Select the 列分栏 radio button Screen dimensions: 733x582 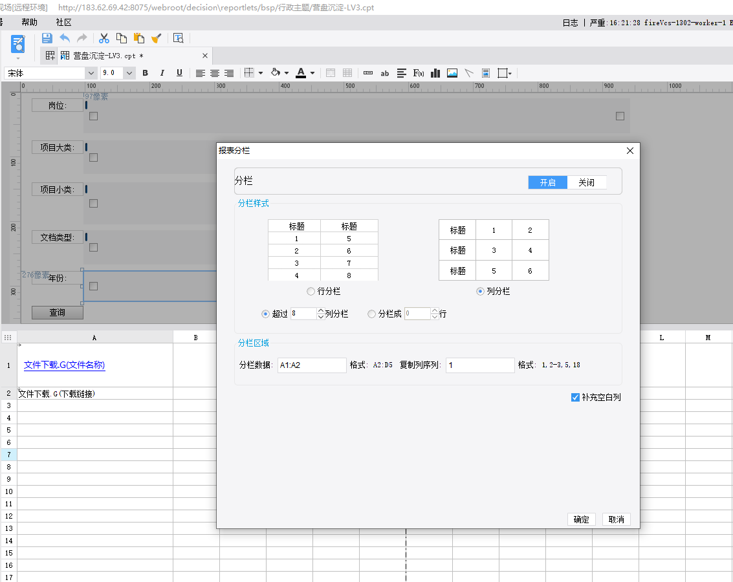click(480, 292)
